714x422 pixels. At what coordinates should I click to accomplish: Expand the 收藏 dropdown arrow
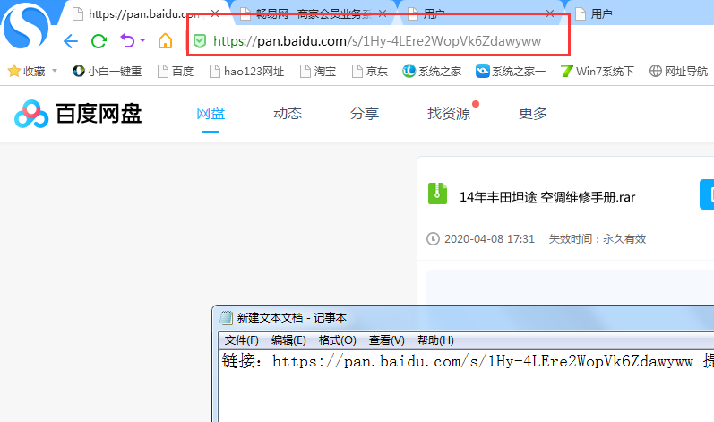pyautogui.click(x=55, y=71)
